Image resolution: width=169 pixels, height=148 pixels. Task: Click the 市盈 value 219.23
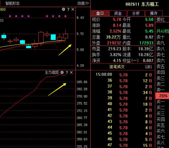115,49
